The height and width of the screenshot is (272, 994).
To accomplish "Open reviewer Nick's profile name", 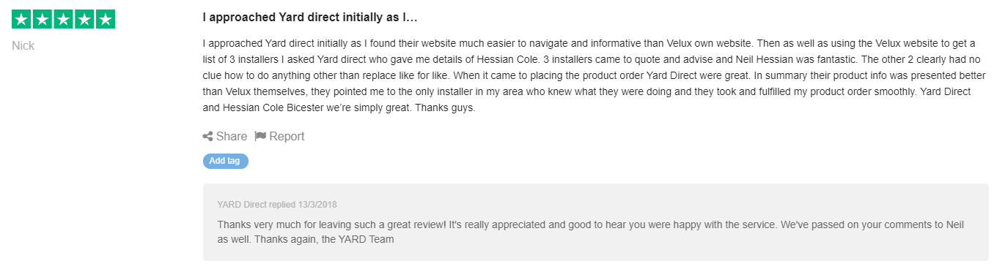I will click(x=23, y=46).
